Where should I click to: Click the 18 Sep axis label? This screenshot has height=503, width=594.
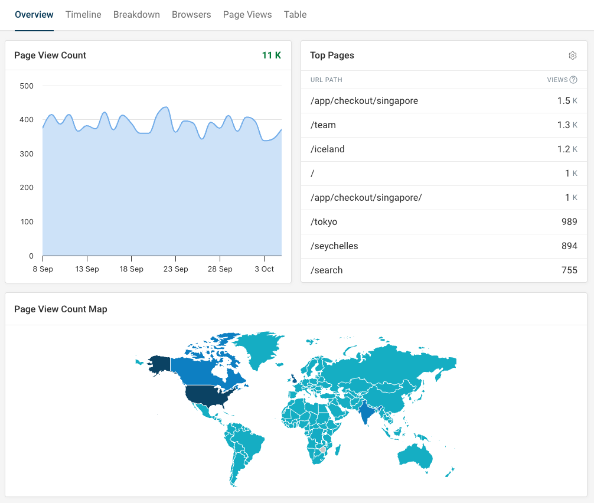pyautogui.click(x=132, y=269)
